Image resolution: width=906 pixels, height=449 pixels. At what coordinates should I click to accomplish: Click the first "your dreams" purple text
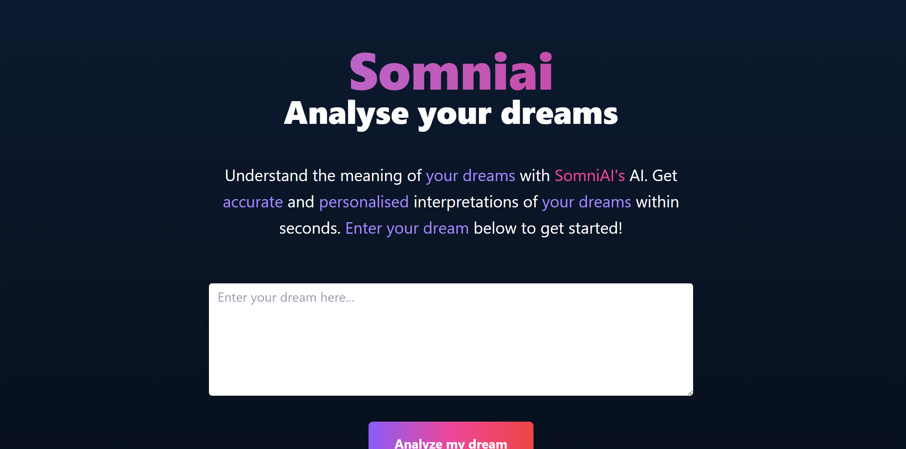pyautogui.click(x=470, y=175)
